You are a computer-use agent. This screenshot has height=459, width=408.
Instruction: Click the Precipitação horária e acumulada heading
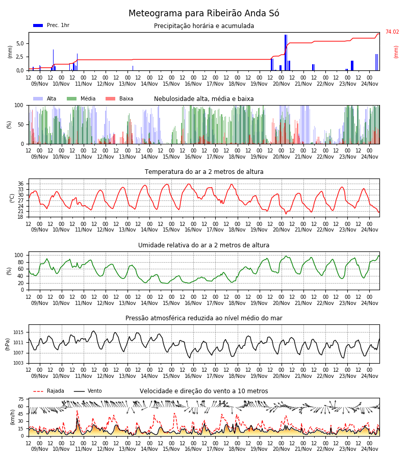(204, 26)
